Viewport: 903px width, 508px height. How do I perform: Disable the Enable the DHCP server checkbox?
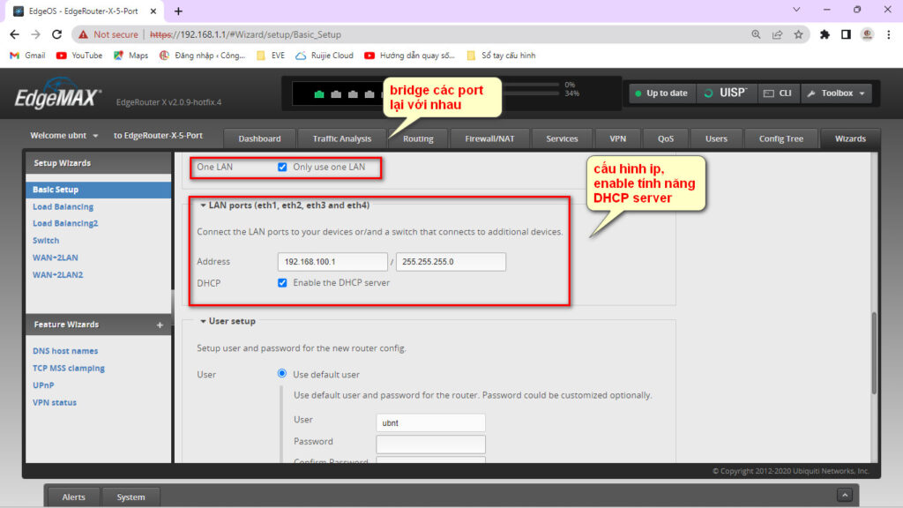282,283
